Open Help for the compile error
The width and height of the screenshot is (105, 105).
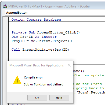pos(59,98)
